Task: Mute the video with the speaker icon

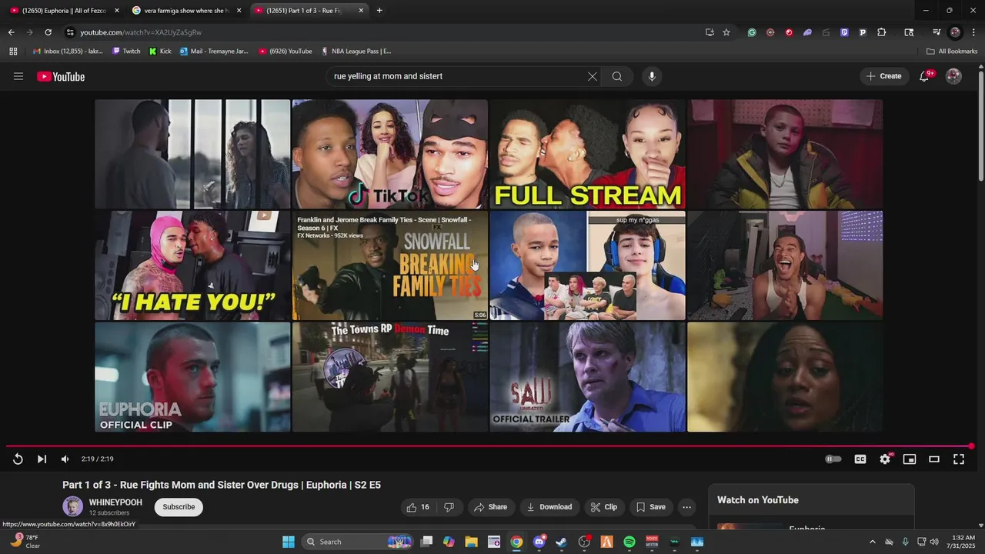Action: (65, 459)
